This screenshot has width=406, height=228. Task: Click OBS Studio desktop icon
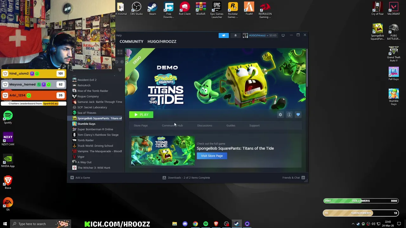[x=136, y=9]
